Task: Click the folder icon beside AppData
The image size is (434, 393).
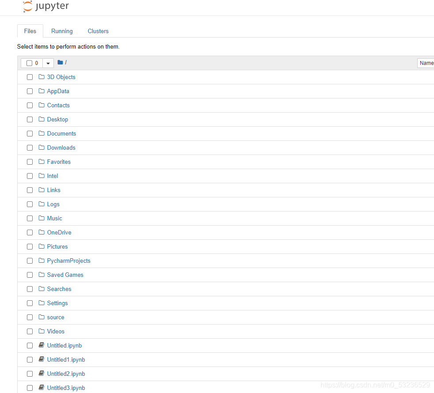Action: coord(42,91)
